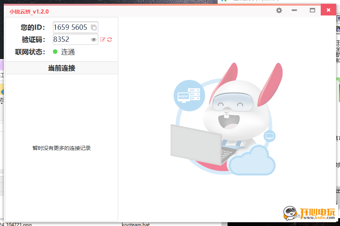Maximize the 小锐云桥 window

[312, 10]
